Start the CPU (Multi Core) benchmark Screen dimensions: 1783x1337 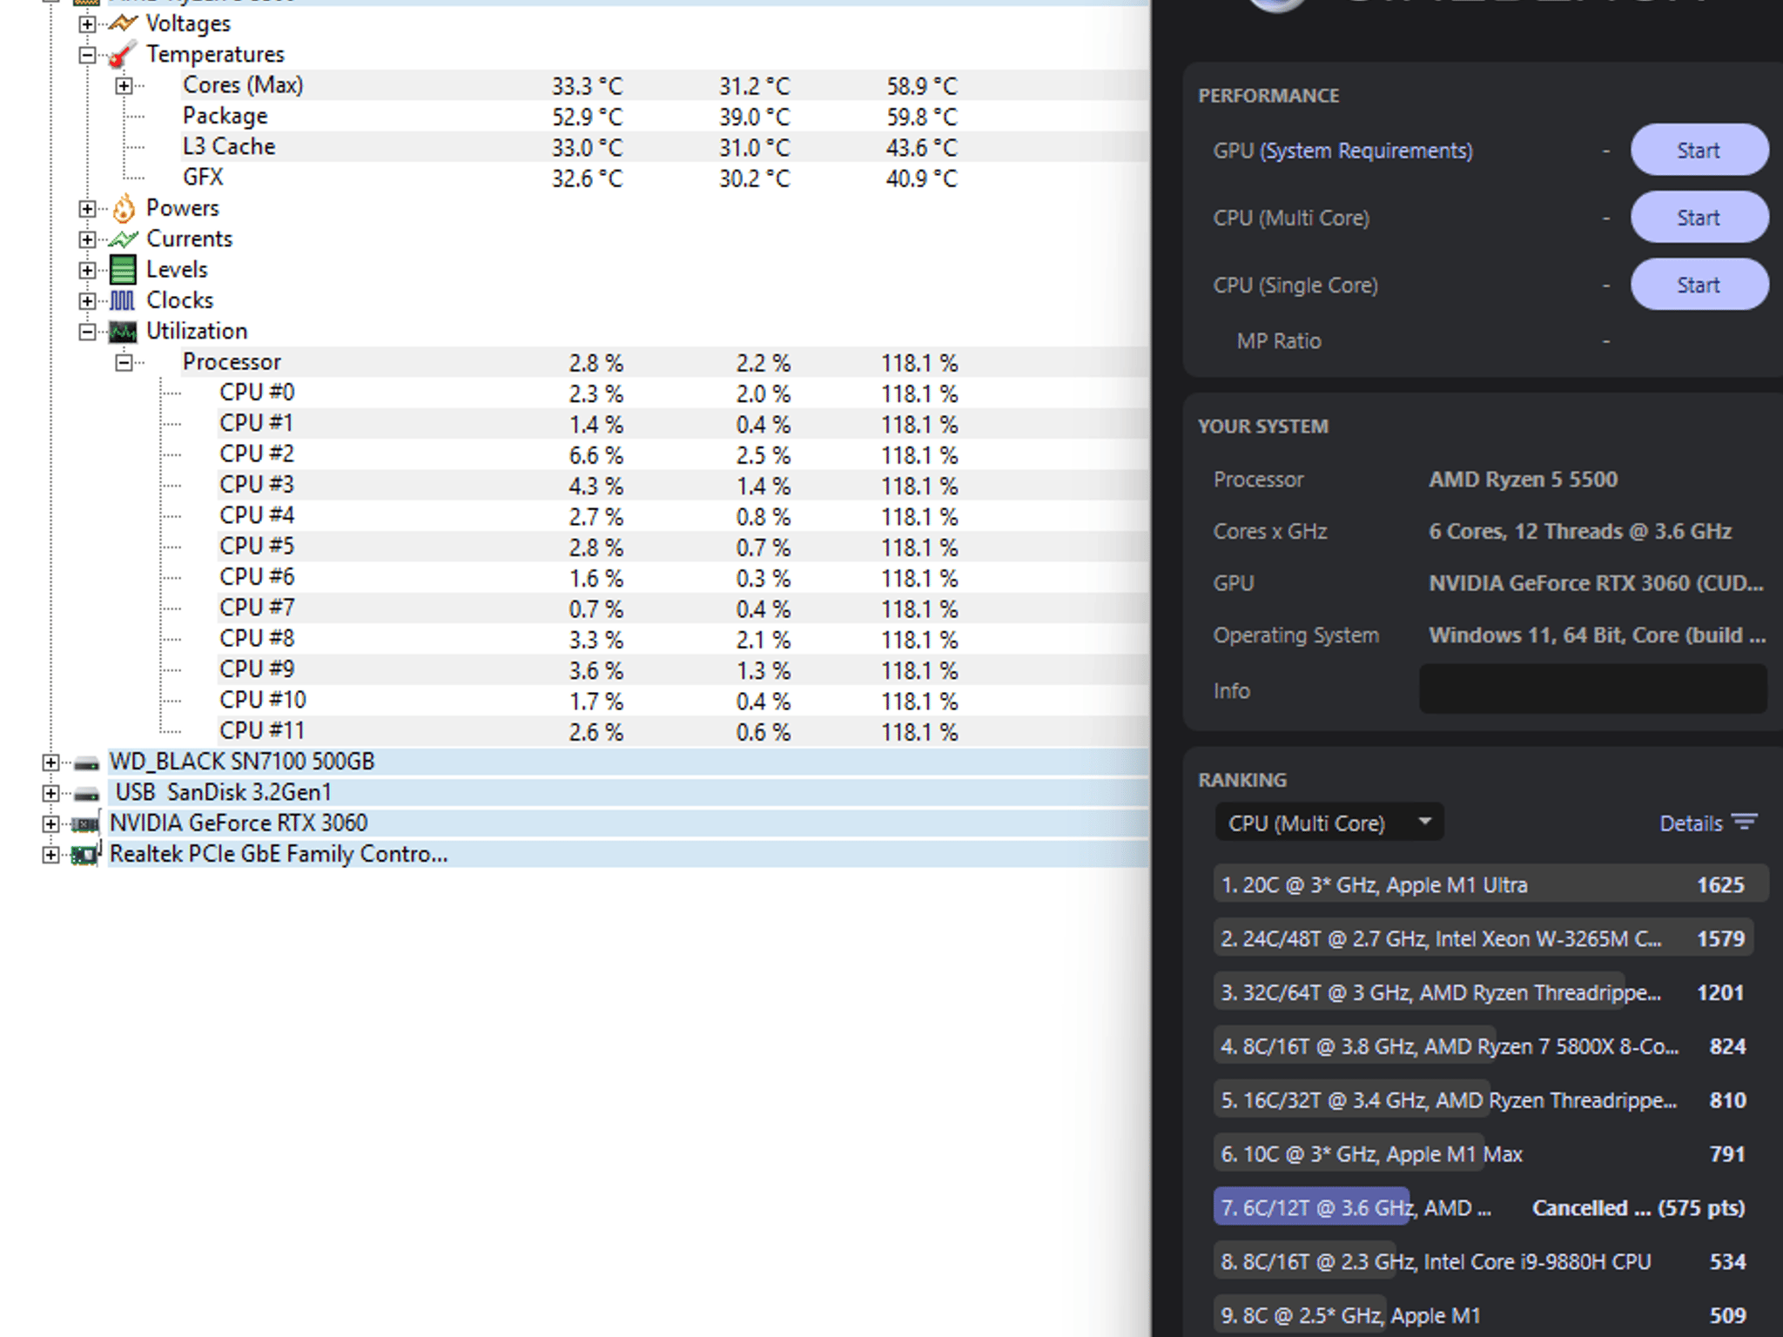1699,217
